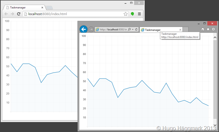Maximize the Chrome window

pyautogui.click(x=131, y=3)
